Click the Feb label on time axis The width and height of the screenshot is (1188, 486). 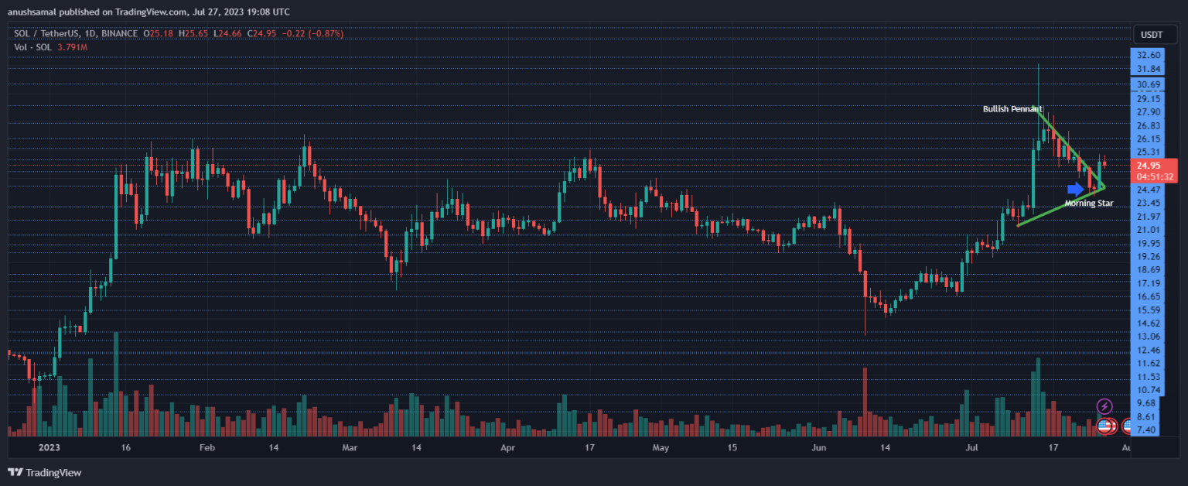[x=207, y=448]
